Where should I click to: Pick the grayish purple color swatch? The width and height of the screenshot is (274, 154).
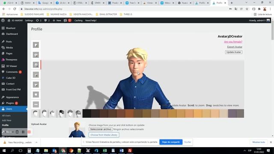pyautogui.click(x=232, y=113)
